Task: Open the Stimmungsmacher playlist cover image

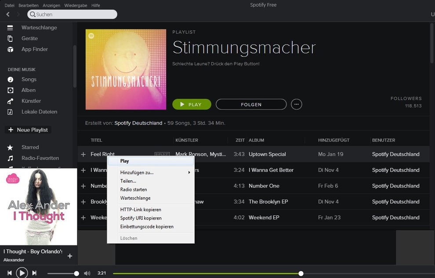Action: 126,69
